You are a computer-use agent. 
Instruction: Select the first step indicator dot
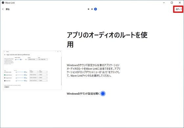pos(88,9)
